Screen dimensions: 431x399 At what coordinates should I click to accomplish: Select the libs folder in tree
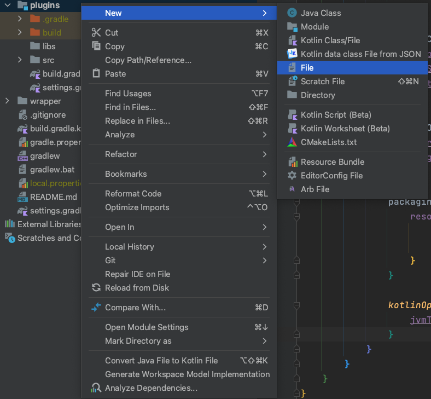49,46
